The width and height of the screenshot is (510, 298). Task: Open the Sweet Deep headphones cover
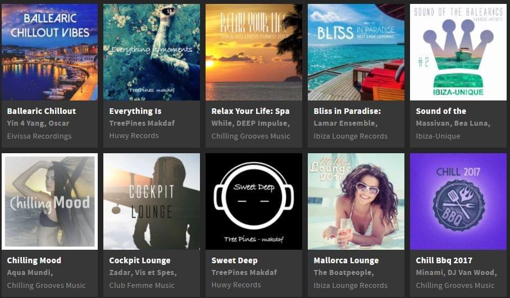tap(254, 201)
